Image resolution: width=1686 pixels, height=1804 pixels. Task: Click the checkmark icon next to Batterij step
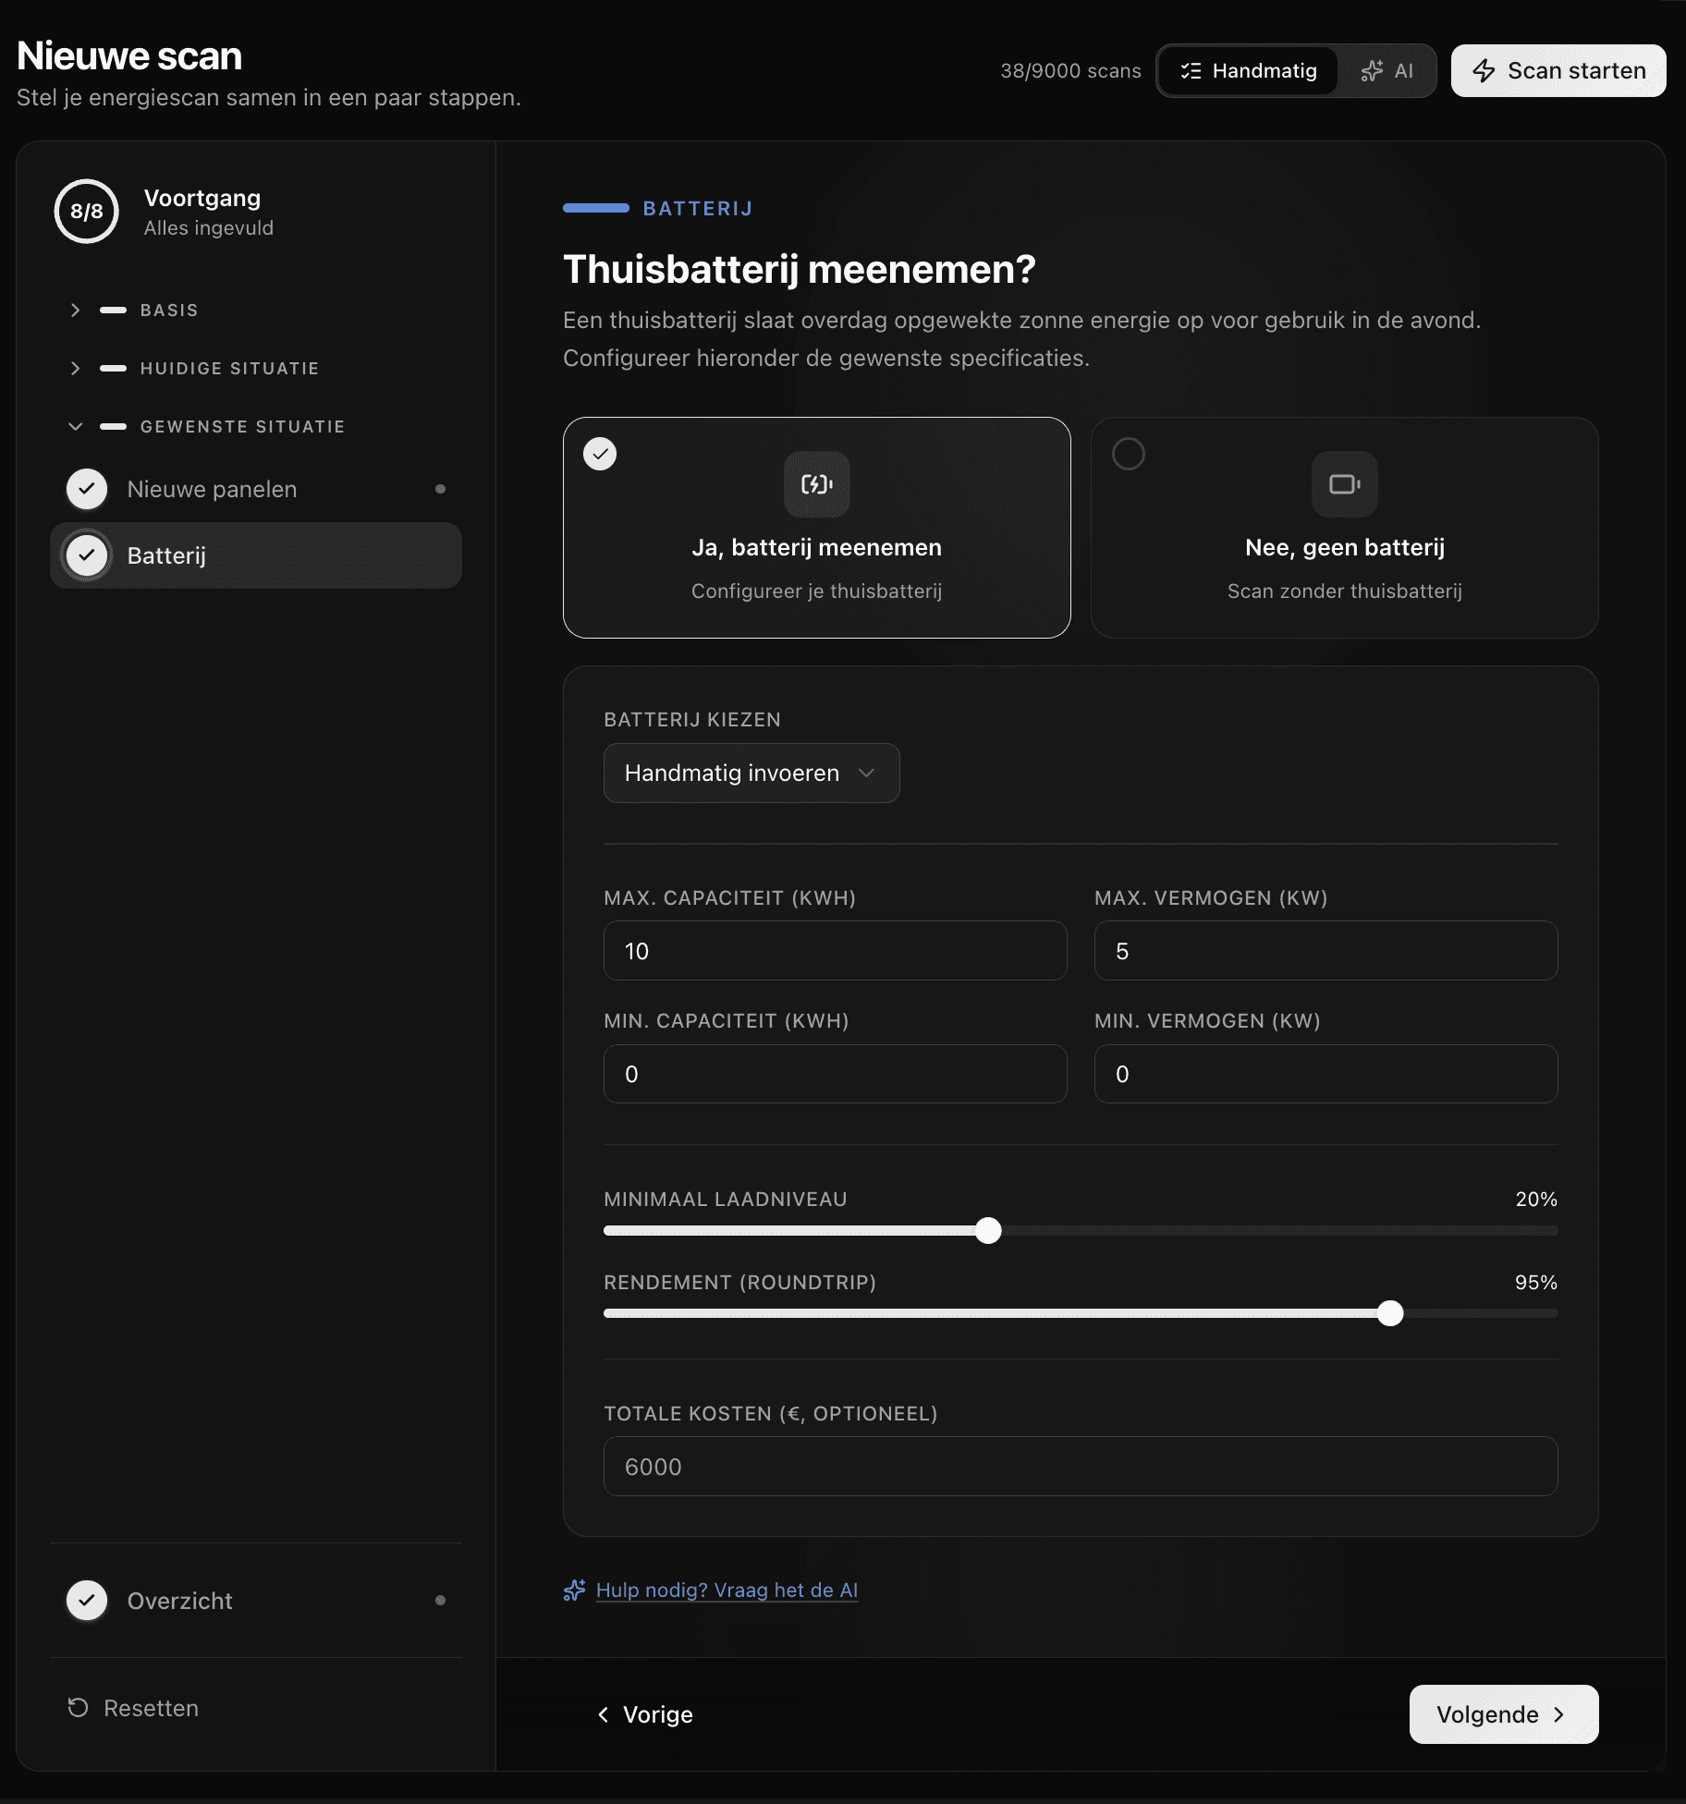pos(86,555)
